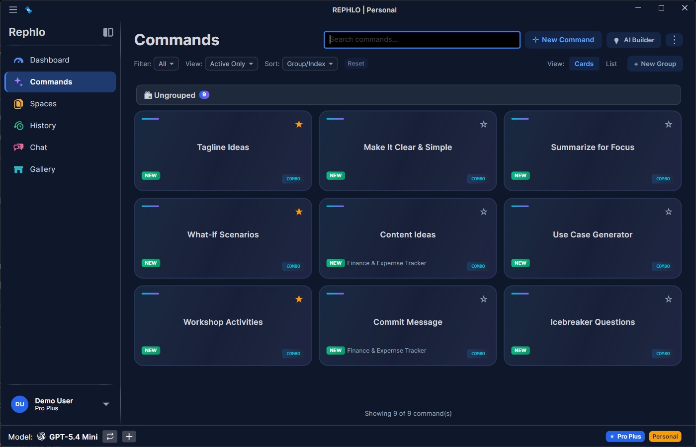Image resolution: width=696 pixels, height=447 pixels.
Task: Click the DU user avatar
Action: (x=20, y=404)
